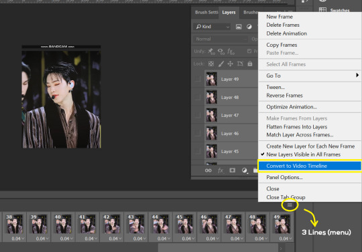Select Layer 49 thumbnail in Layers panel
This screenshot has height=252, width=362.
pos(211,79)
